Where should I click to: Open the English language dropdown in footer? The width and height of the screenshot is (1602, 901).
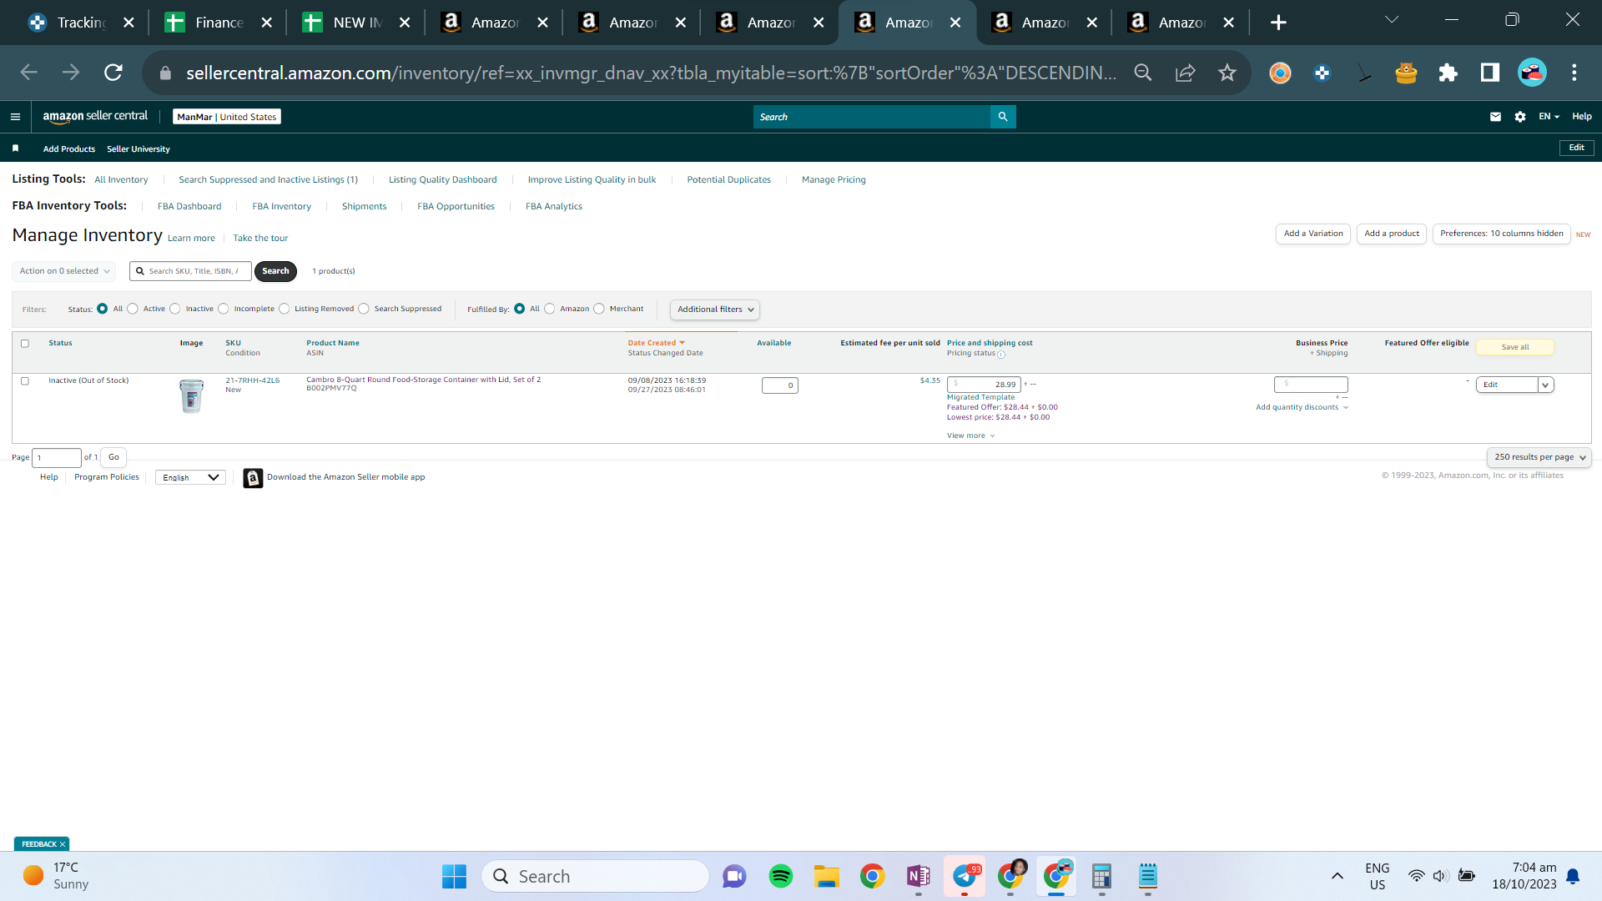[x=190, y=478]
